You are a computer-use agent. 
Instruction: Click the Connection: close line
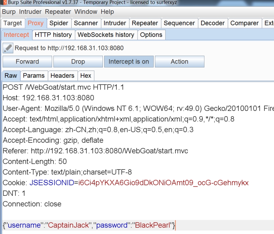coord(32,204)
